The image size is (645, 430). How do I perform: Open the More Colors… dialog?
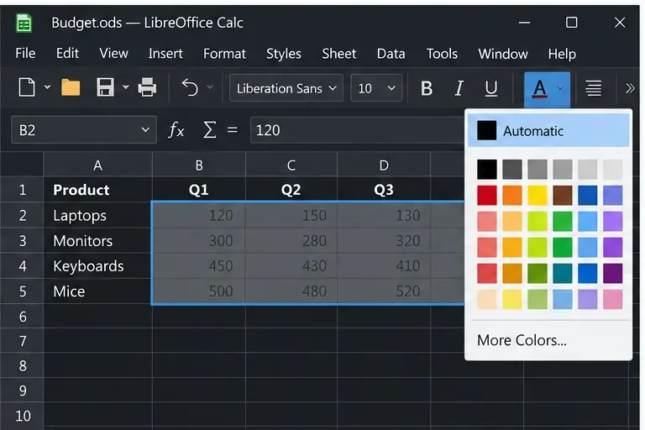coord(522,340)
